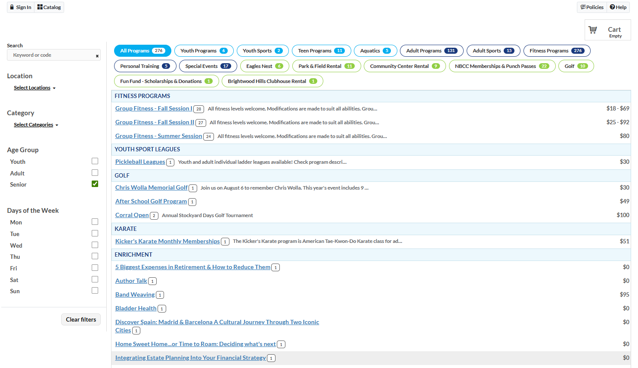Enable the Sun day filter
This screenshot has width=638, height=368.
click(95, 291)
